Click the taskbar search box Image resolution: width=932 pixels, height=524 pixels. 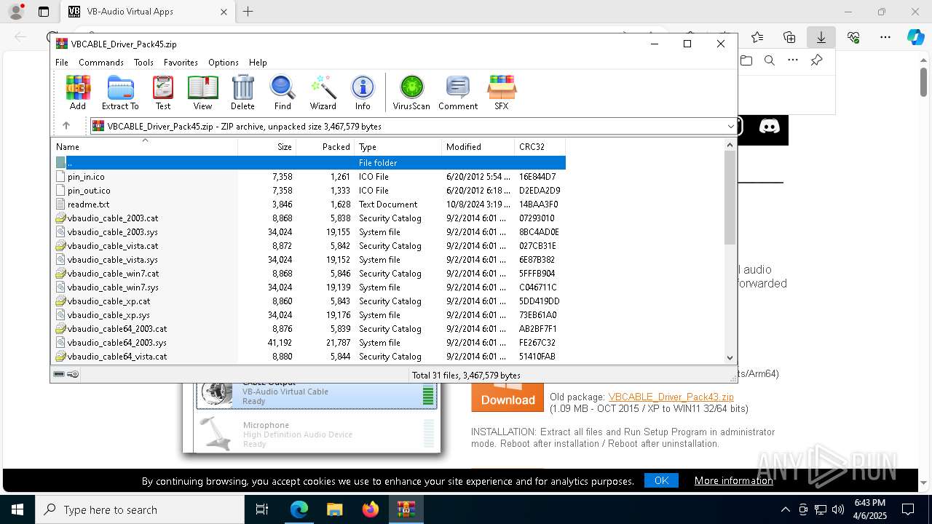(140, 509)
